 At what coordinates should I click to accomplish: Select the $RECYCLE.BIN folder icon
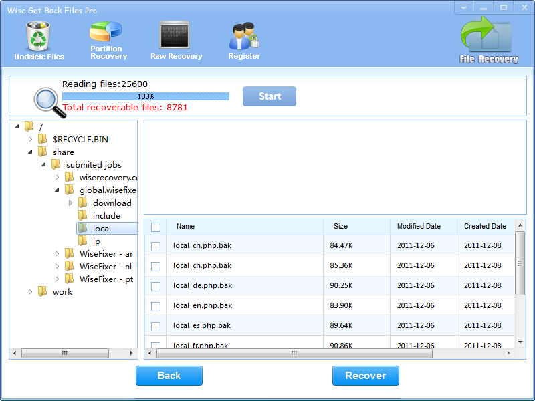[42, 139]
